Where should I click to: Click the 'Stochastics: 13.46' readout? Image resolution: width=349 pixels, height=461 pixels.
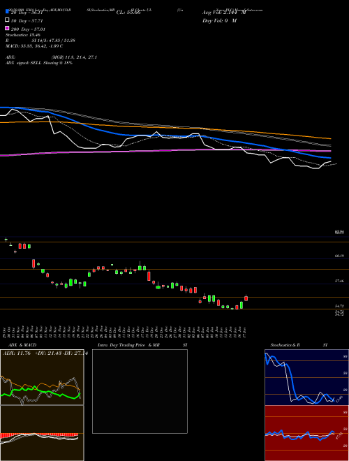click(22, 35)
